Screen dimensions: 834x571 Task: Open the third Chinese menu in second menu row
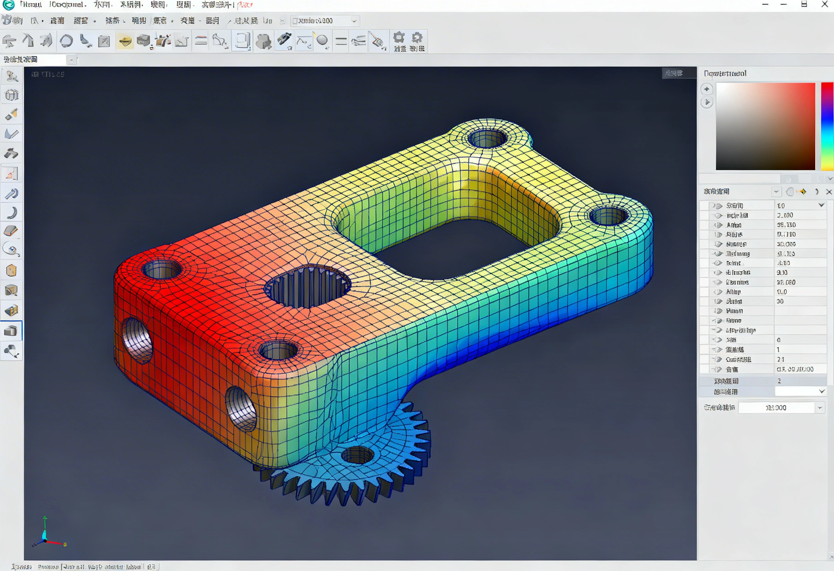(112, 21)
